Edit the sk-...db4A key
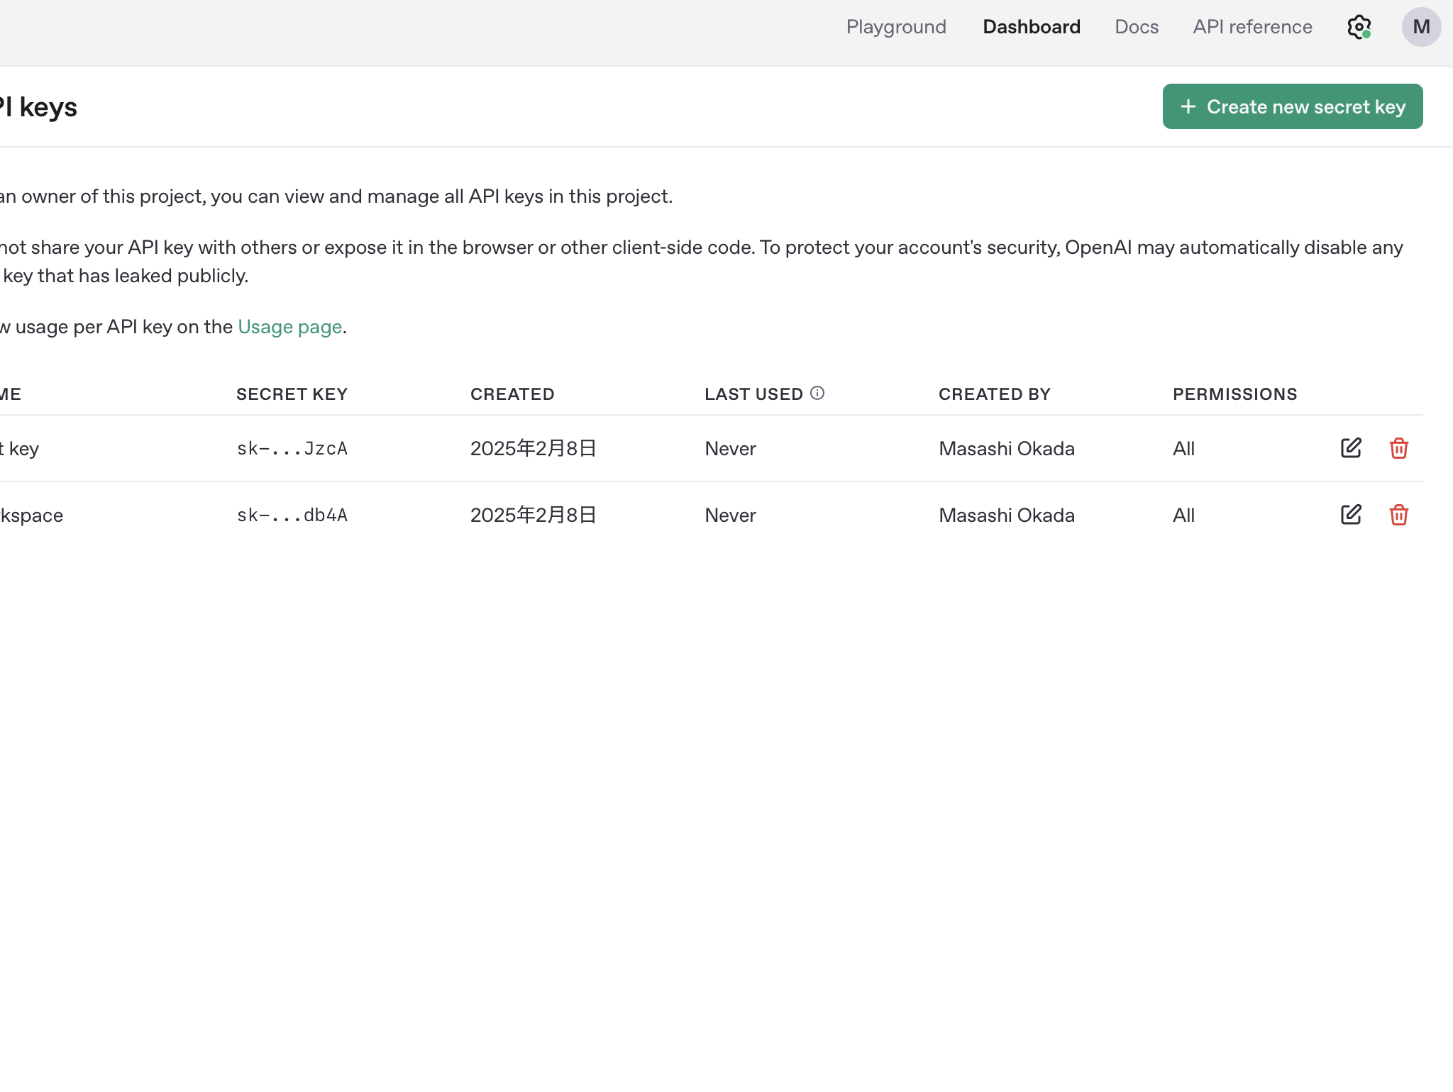 point(1351,515)
